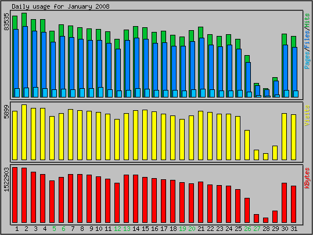Click day label 23 on the x-axis
The height and width of the screenshot is (235, 313).
pyautogui.click(x=220, y=229)
